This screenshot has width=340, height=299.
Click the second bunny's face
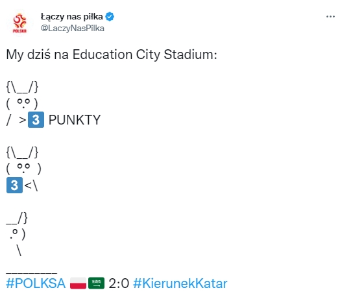click(x=23, y=169)
